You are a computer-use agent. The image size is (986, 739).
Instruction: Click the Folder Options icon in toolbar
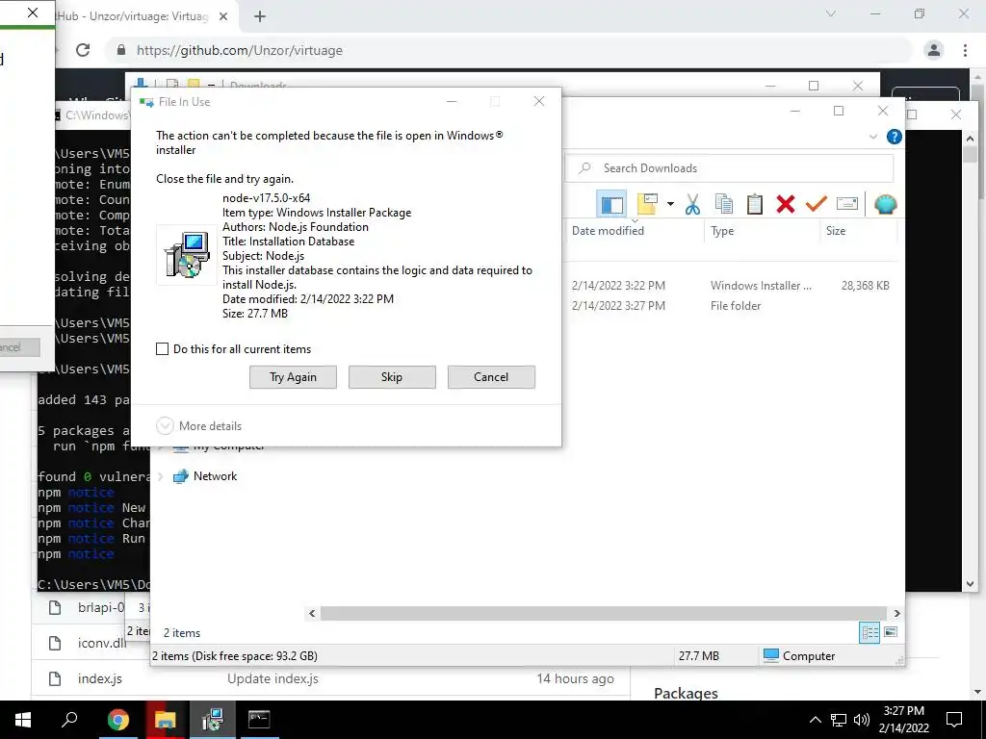pos(647,204)
